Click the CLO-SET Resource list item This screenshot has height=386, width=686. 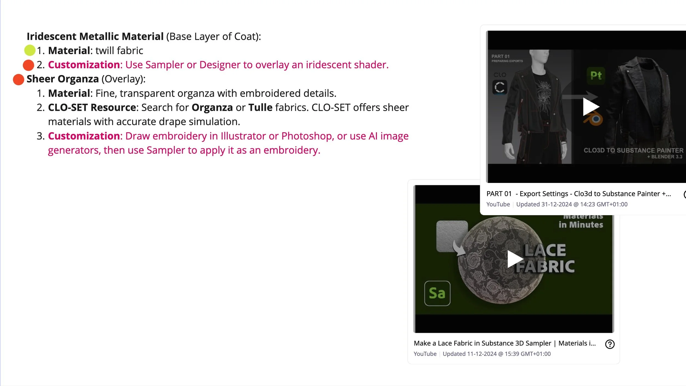click(92, 108)
